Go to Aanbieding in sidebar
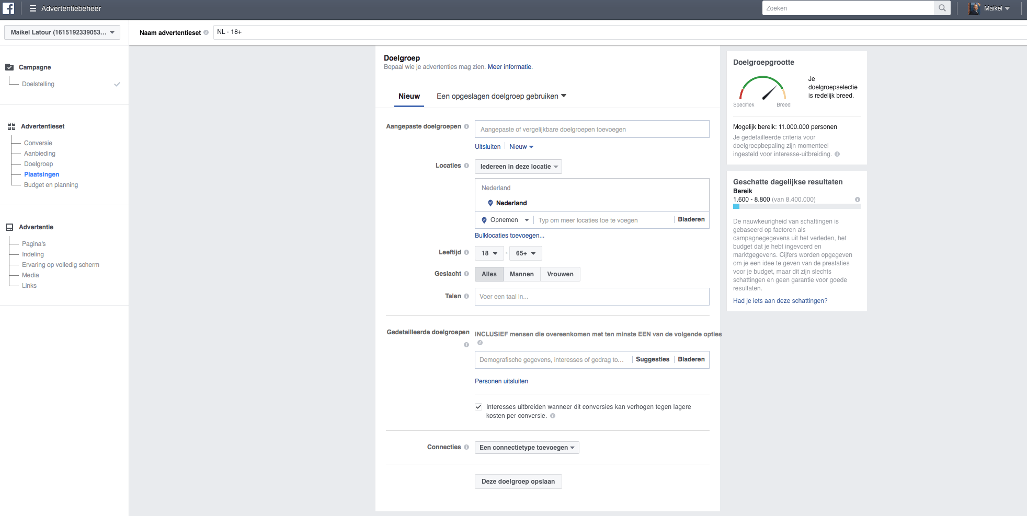Screen dimensions: 1027x516 click(x=40, y=154)
